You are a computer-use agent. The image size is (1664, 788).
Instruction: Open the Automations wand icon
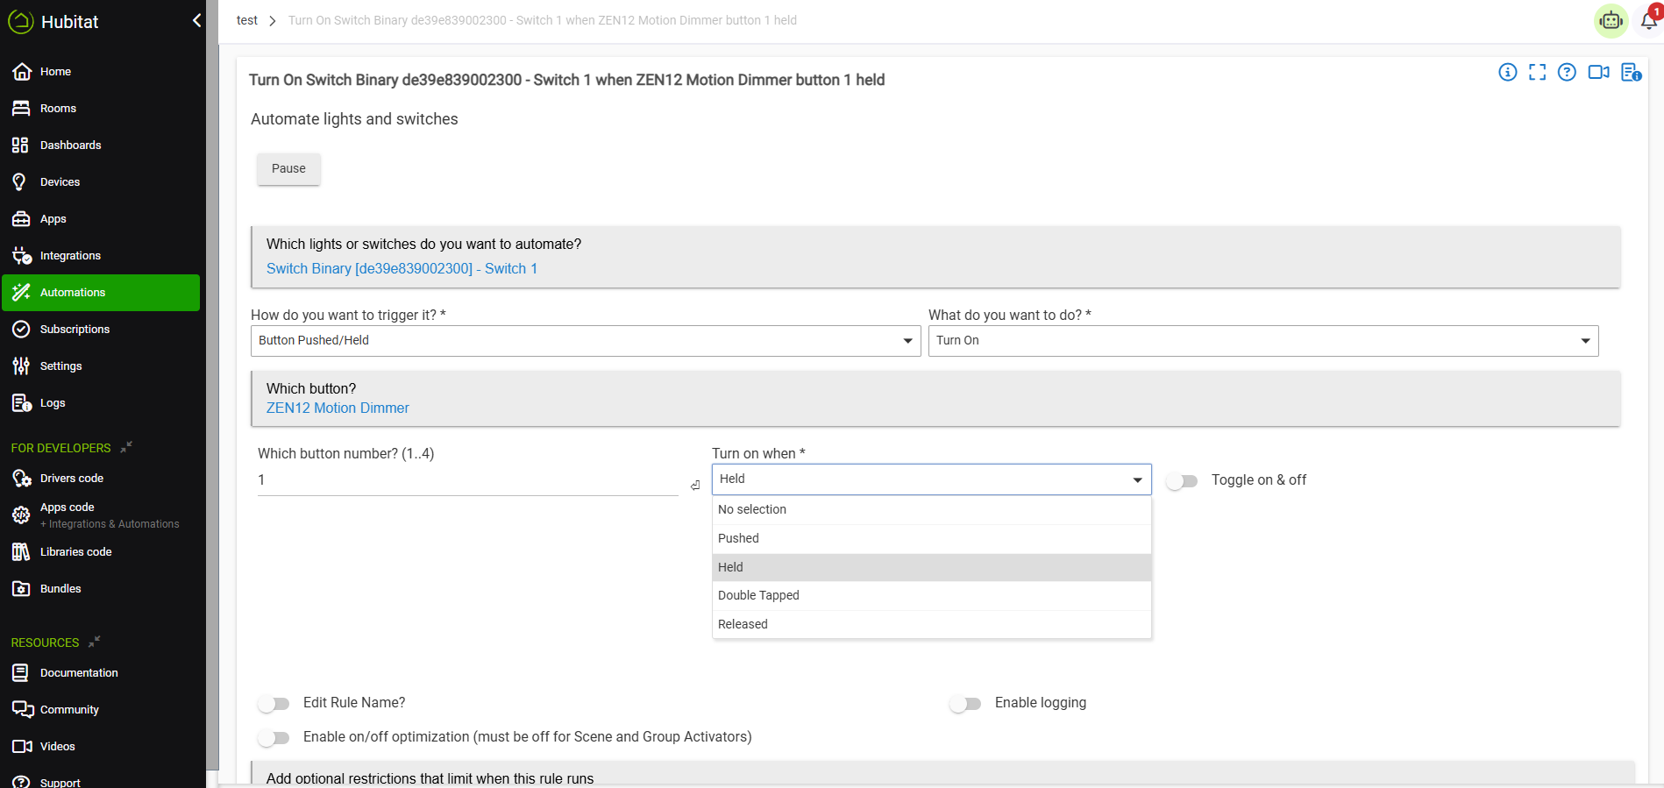[21, 293]
